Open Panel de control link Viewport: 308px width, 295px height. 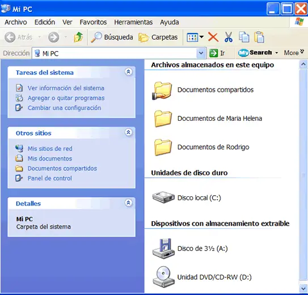(50, 178)
